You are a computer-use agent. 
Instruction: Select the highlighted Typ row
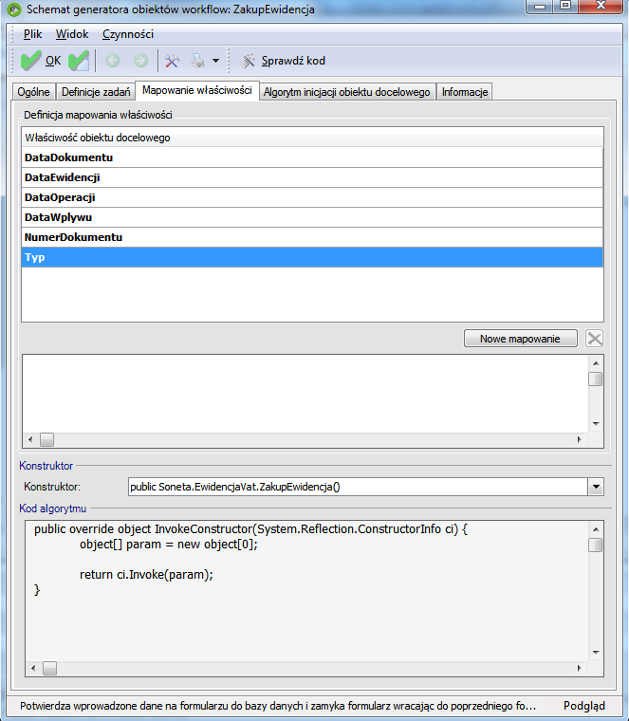pos(312,257)
